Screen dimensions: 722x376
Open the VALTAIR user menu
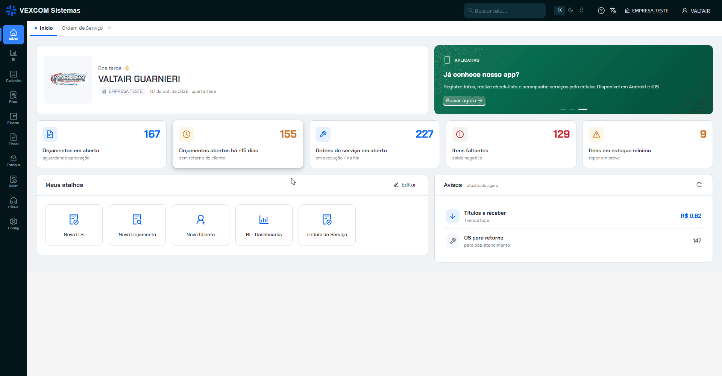point(696,11)
